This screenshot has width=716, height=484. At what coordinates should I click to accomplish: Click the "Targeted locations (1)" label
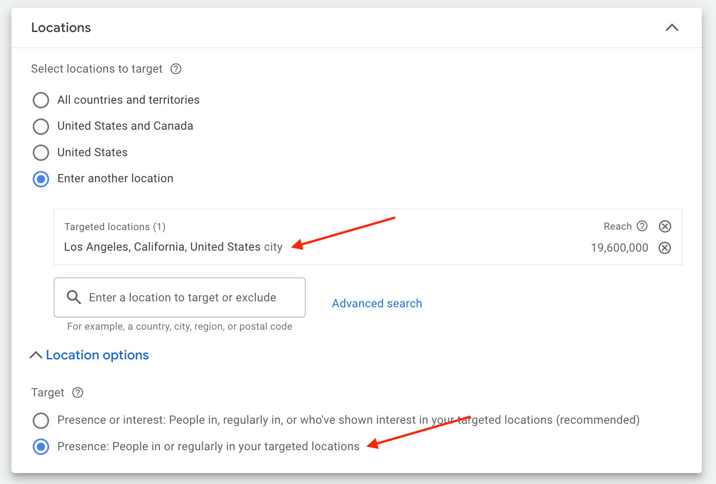click(115, 226)
